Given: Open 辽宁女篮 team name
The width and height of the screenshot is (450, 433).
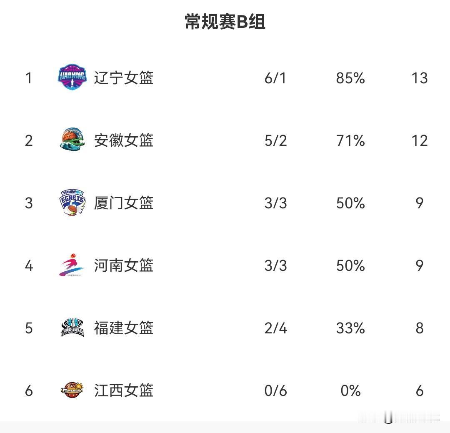Looking at the screenshot, I should point(124,78).
